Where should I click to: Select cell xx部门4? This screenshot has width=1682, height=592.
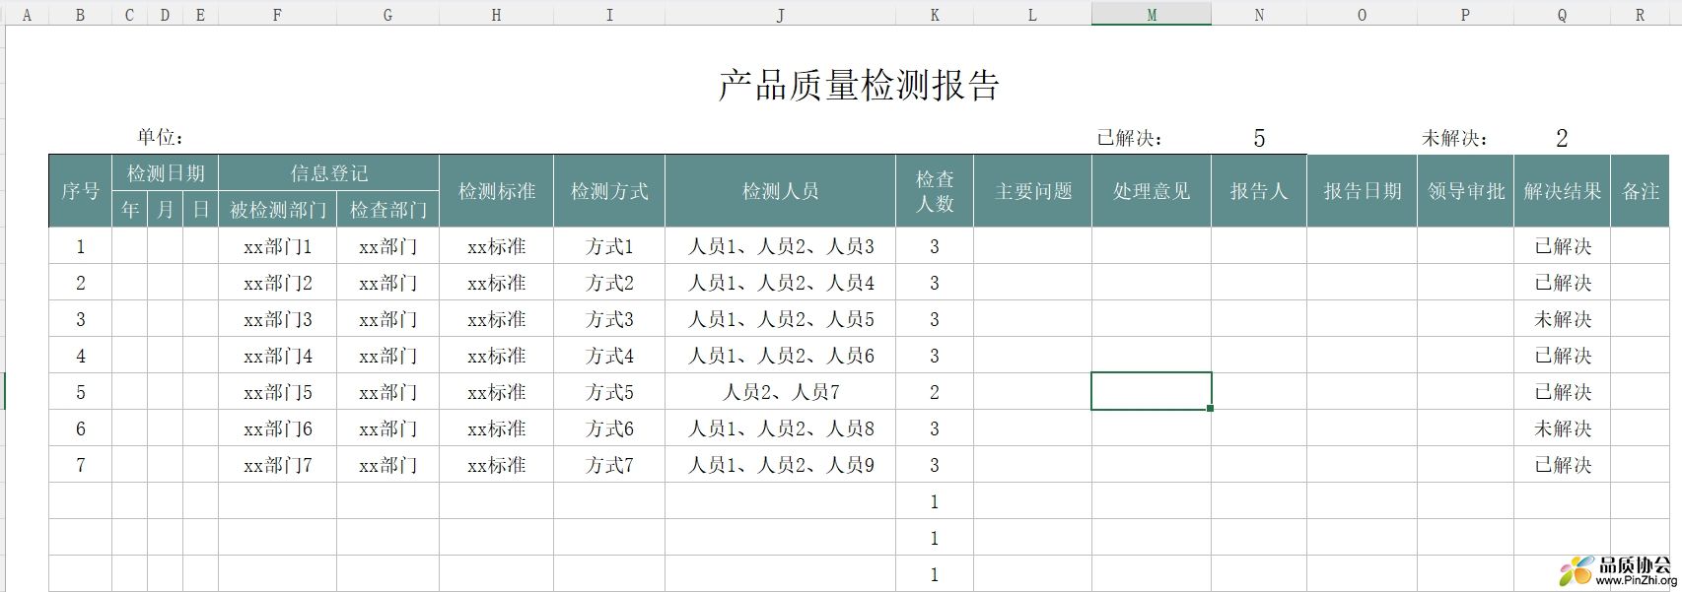(277, 356)
